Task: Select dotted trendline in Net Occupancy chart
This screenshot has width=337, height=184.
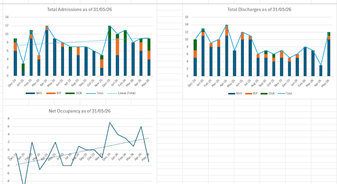Action: coord(82,151)
